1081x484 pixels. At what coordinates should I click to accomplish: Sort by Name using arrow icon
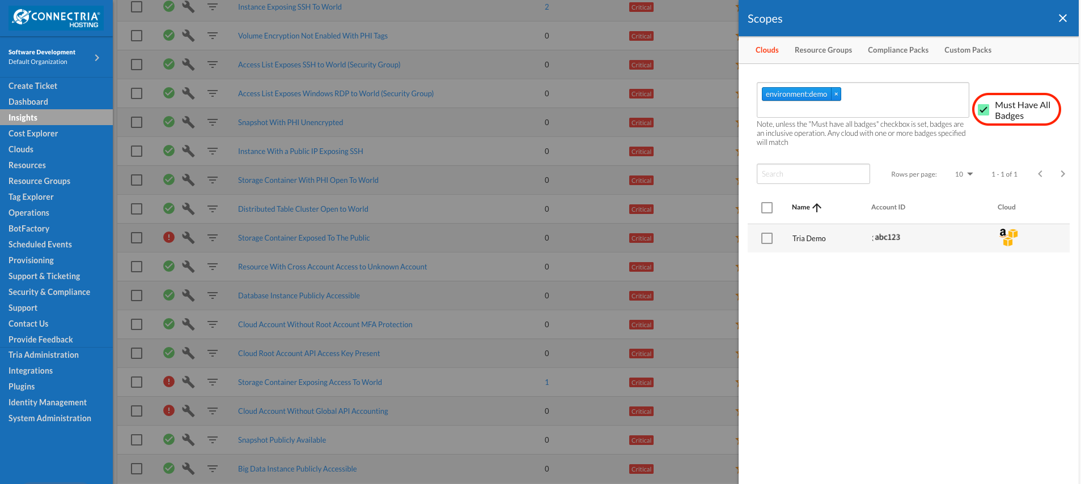click(x=817, y=207)
